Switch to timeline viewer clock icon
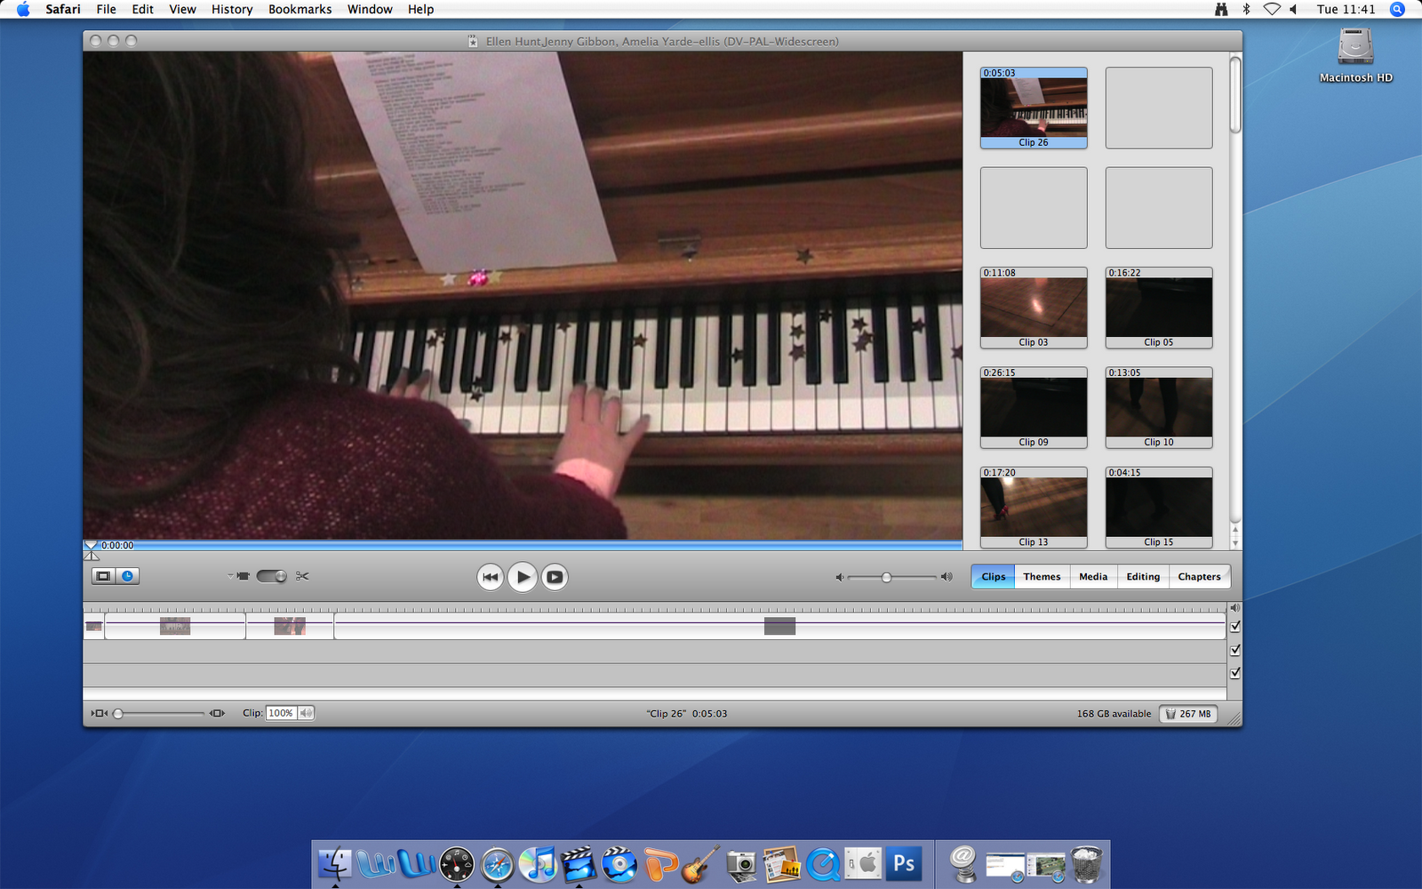The height and width of the screenshot is (889, 1422). 128,576
